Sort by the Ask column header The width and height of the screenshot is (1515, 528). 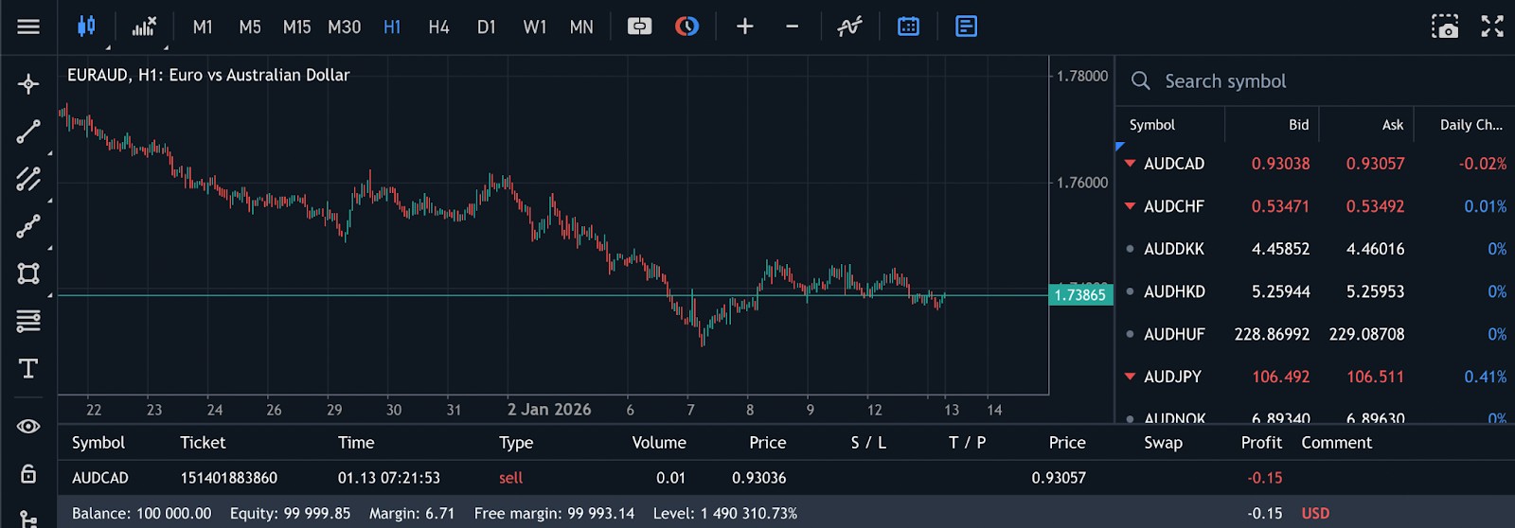(1393, 125)
